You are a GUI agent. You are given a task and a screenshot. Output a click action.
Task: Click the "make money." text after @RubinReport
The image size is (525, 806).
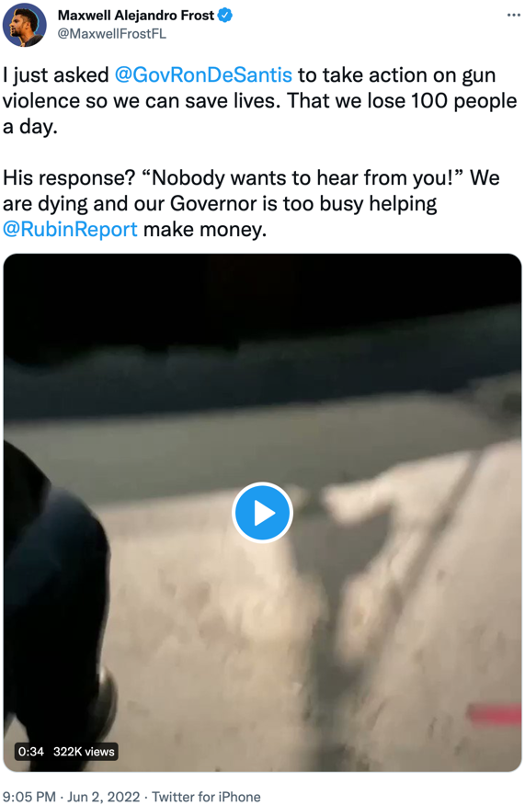(205, 229)
